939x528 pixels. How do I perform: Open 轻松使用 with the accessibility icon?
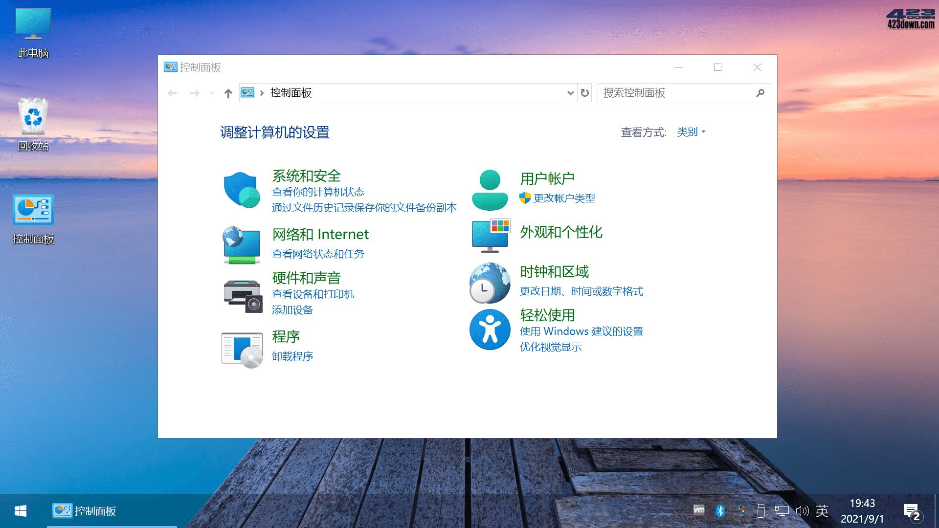(x=489, y=329)
